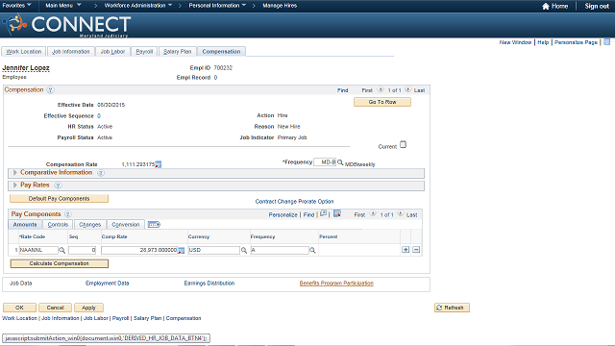Click the Go To Row button

click(382, 102)
